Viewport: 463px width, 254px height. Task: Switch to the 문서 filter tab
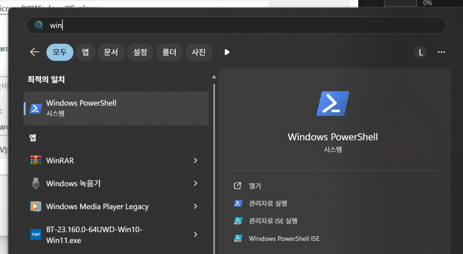pyautogui.click(x=111, y=52)
